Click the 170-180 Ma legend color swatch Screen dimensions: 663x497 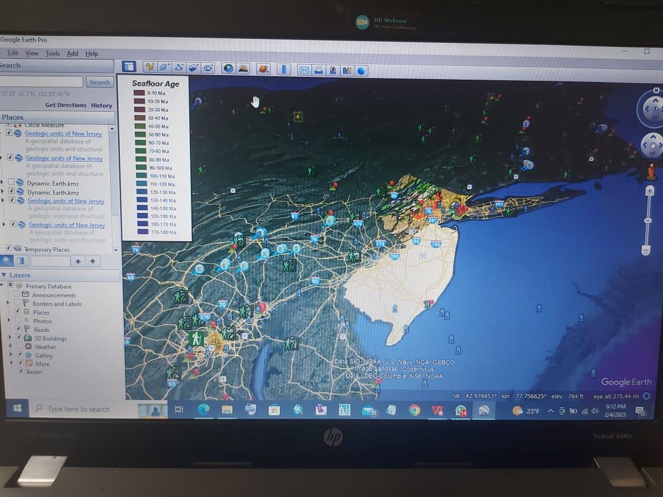pos(143,232)
